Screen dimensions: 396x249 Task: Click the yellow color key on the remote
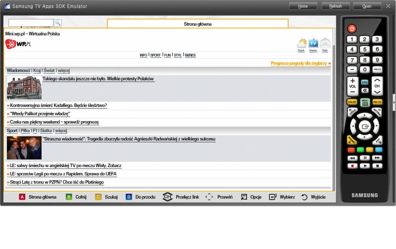(369, 150)
